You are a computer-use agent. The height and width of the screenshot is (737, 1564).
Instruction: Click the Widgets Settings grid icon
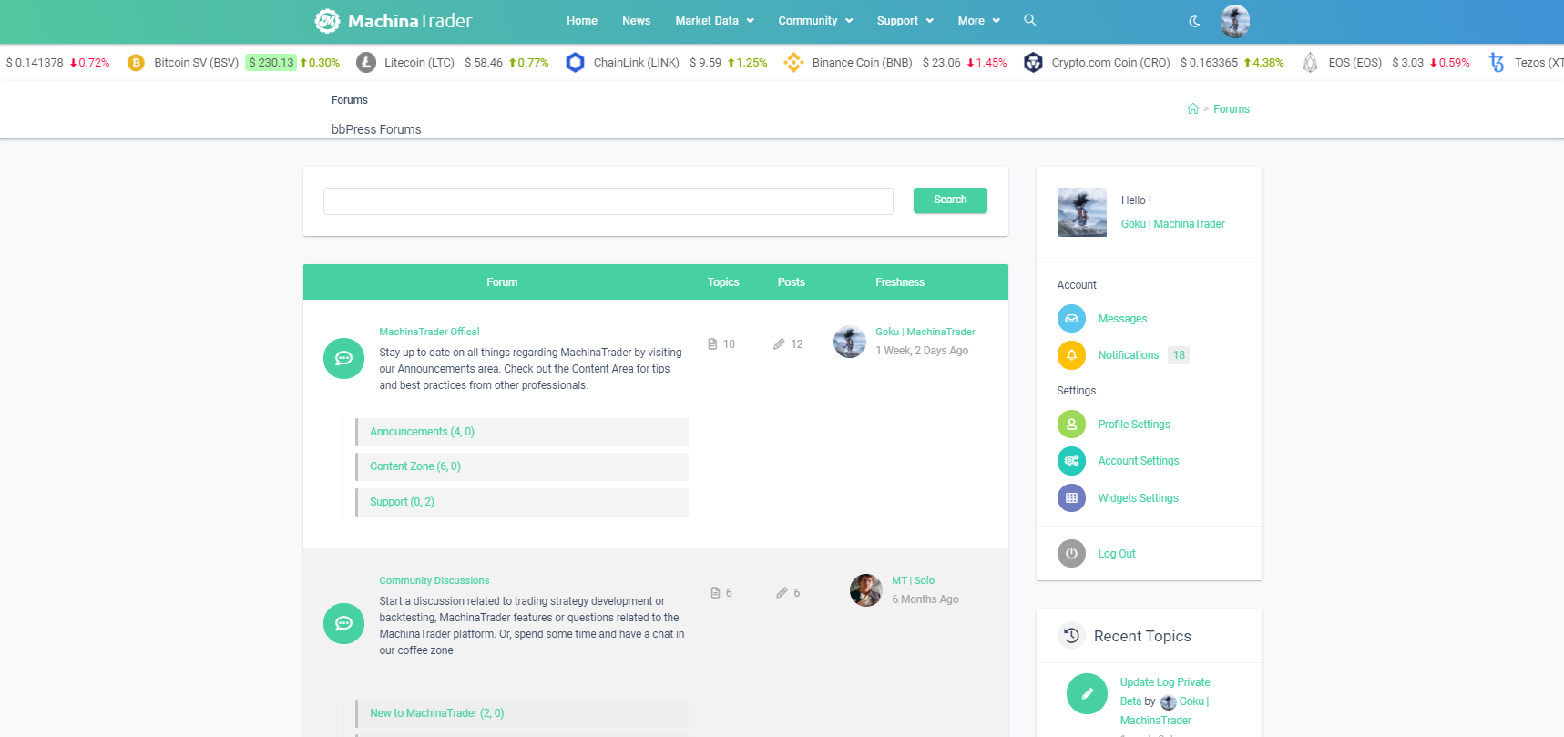[x=1071, y=498]
